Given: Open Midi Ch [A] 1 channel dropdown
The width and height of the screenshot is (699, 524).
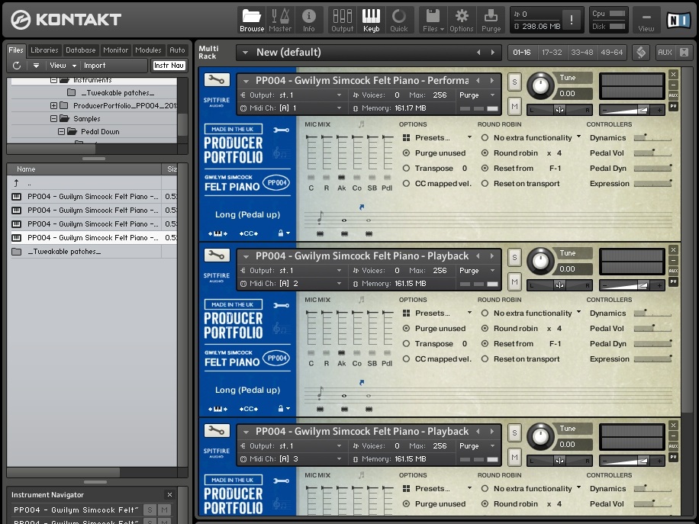Looking at the screenshot, I should pyautogui.click(x=291, y=108).
